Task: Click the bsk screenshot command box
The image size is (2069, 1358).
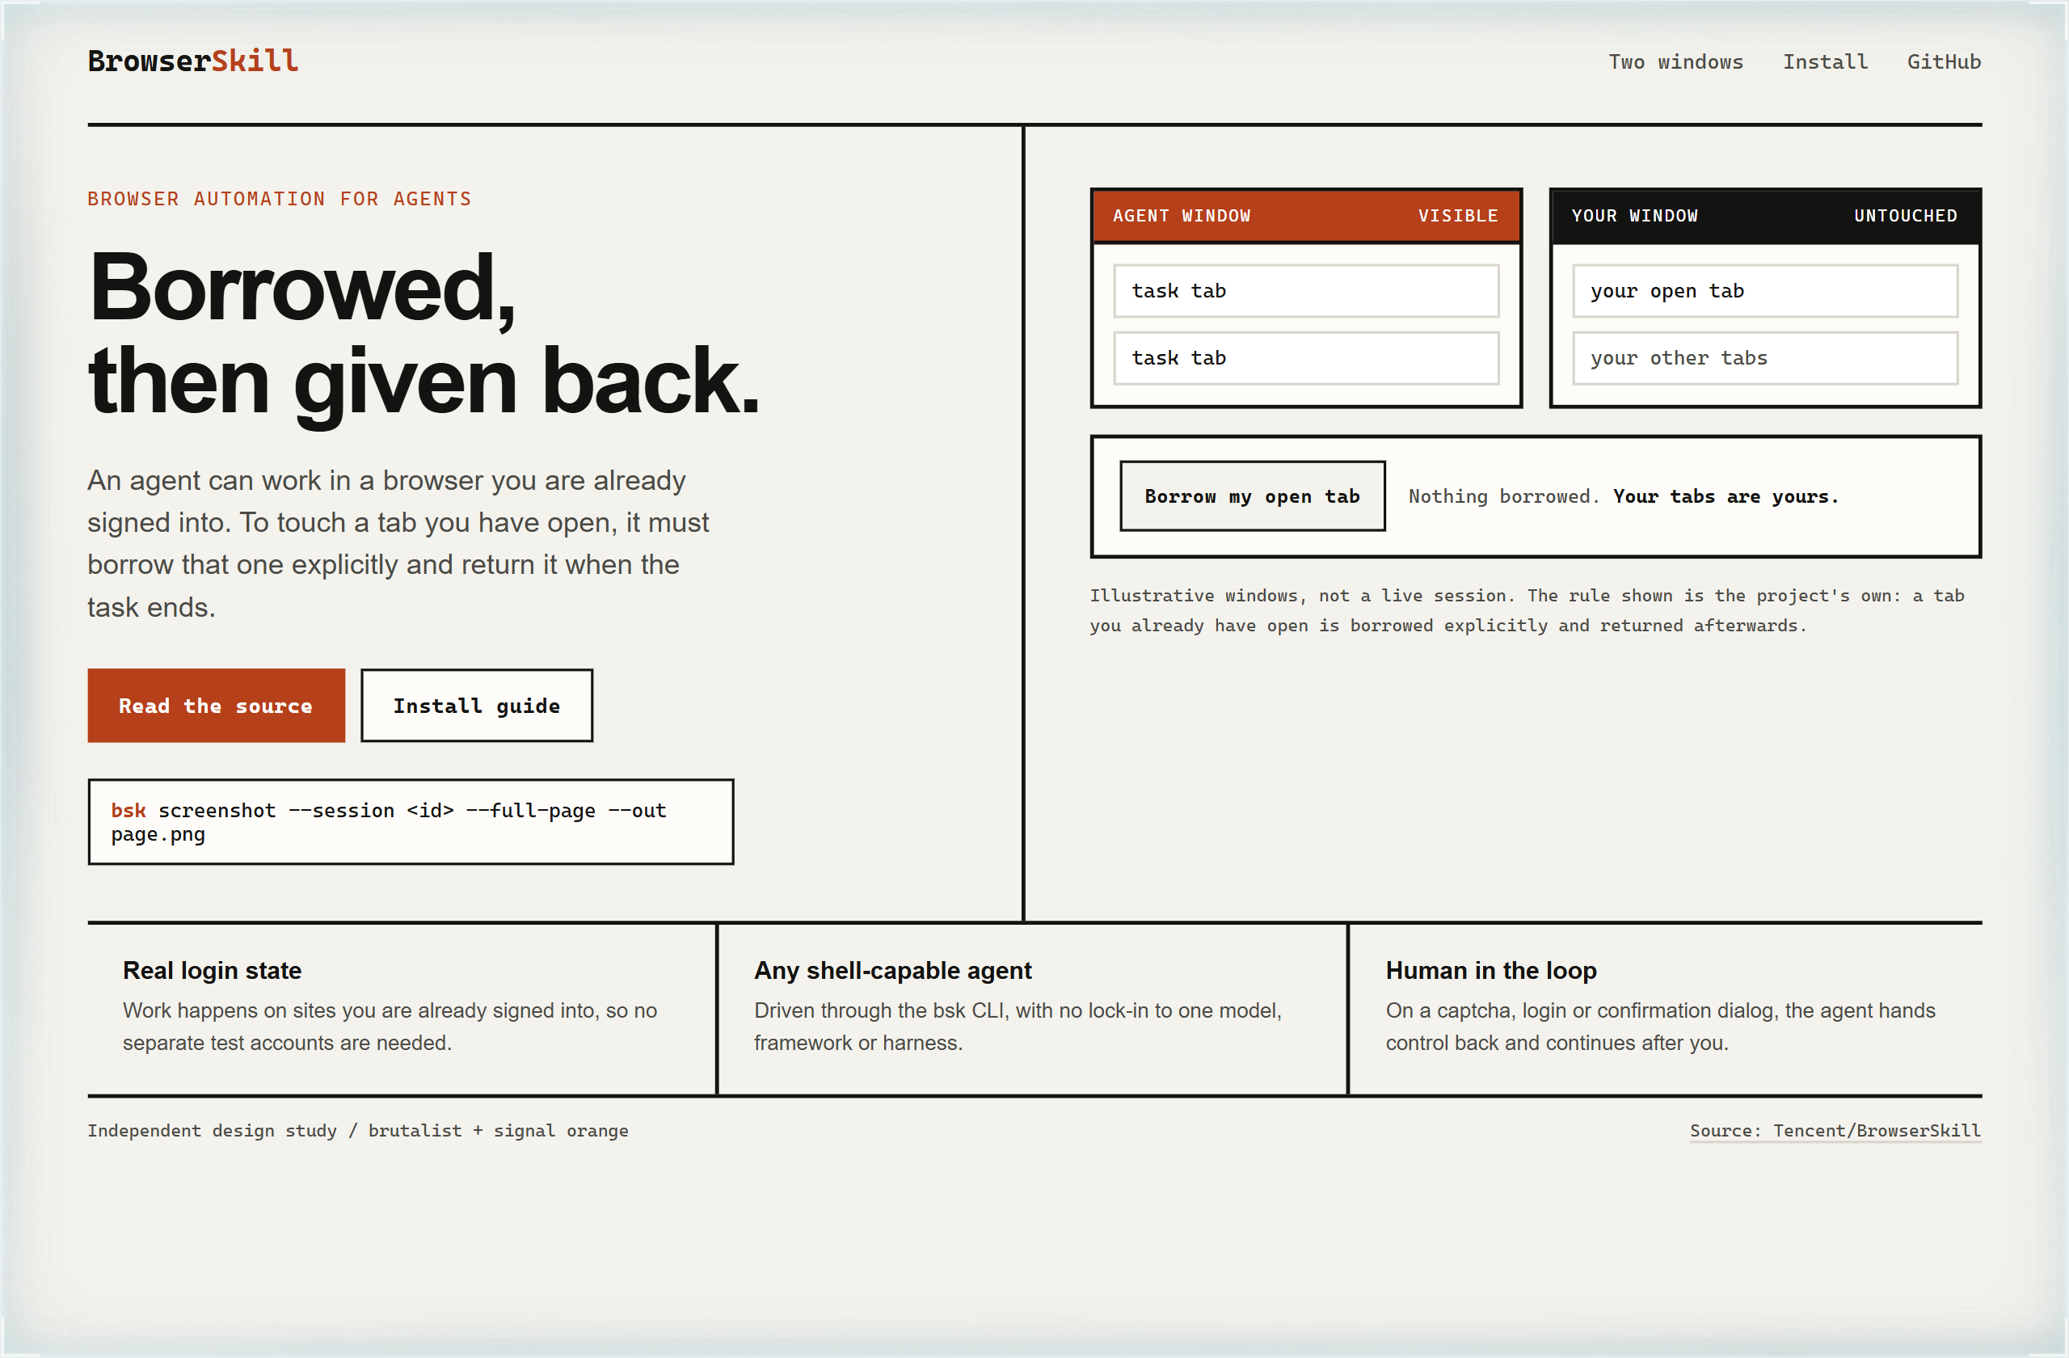Action: point(411,821)
